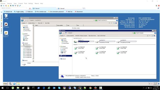Open the Share with dropdown

[41, 23]
